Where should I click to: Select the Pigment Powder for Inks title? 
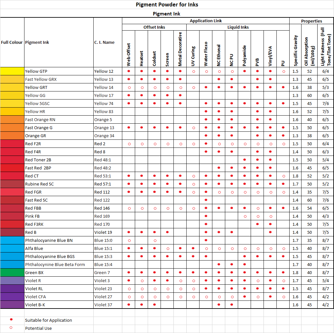click(x=167, y=5)
